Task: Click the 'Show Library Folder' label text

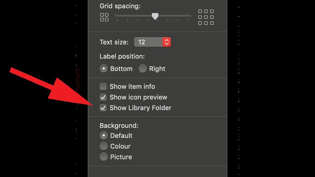Action: point(141,108)
